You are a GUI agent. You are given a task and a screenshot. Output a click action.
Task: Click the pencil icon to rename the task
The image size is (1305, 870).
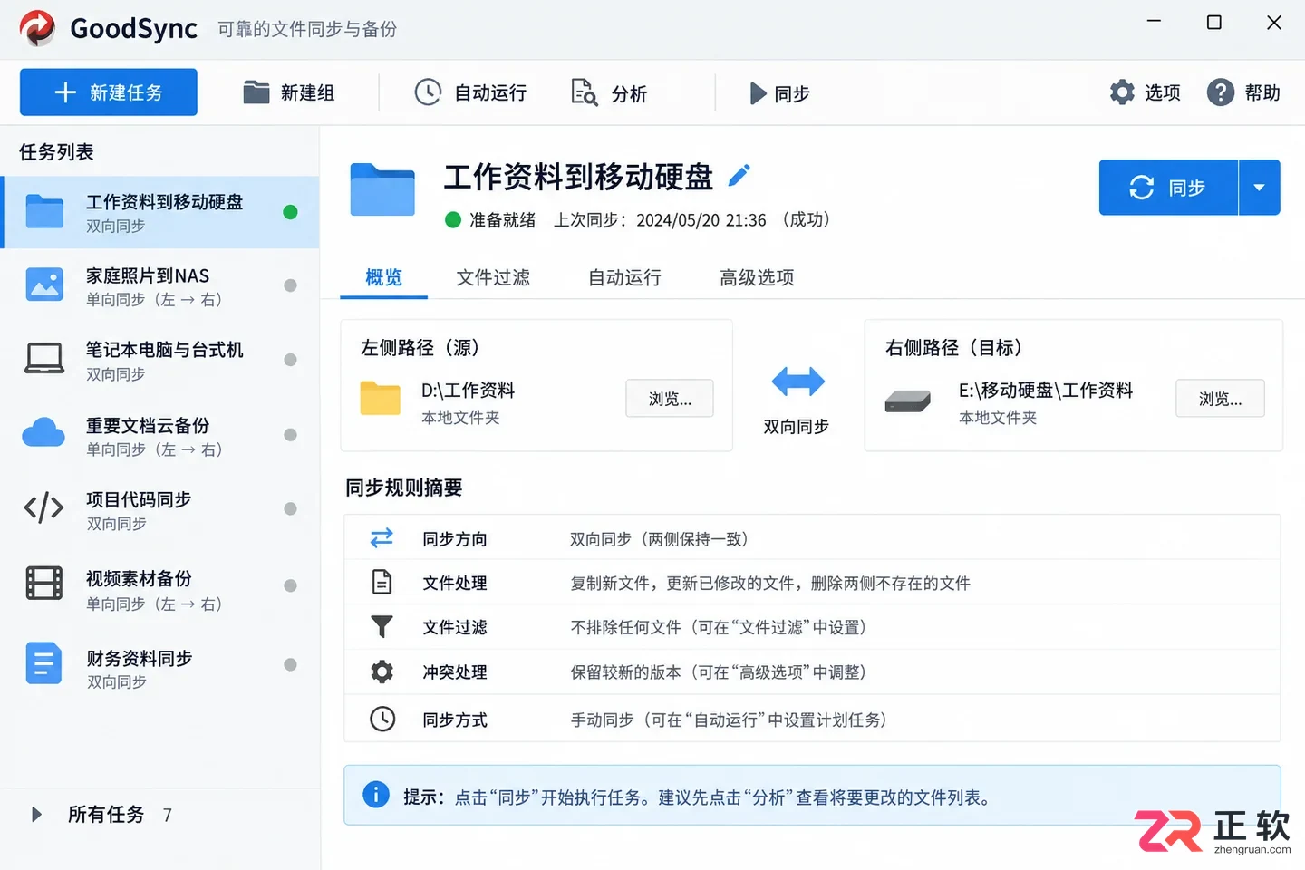[739, 176]
